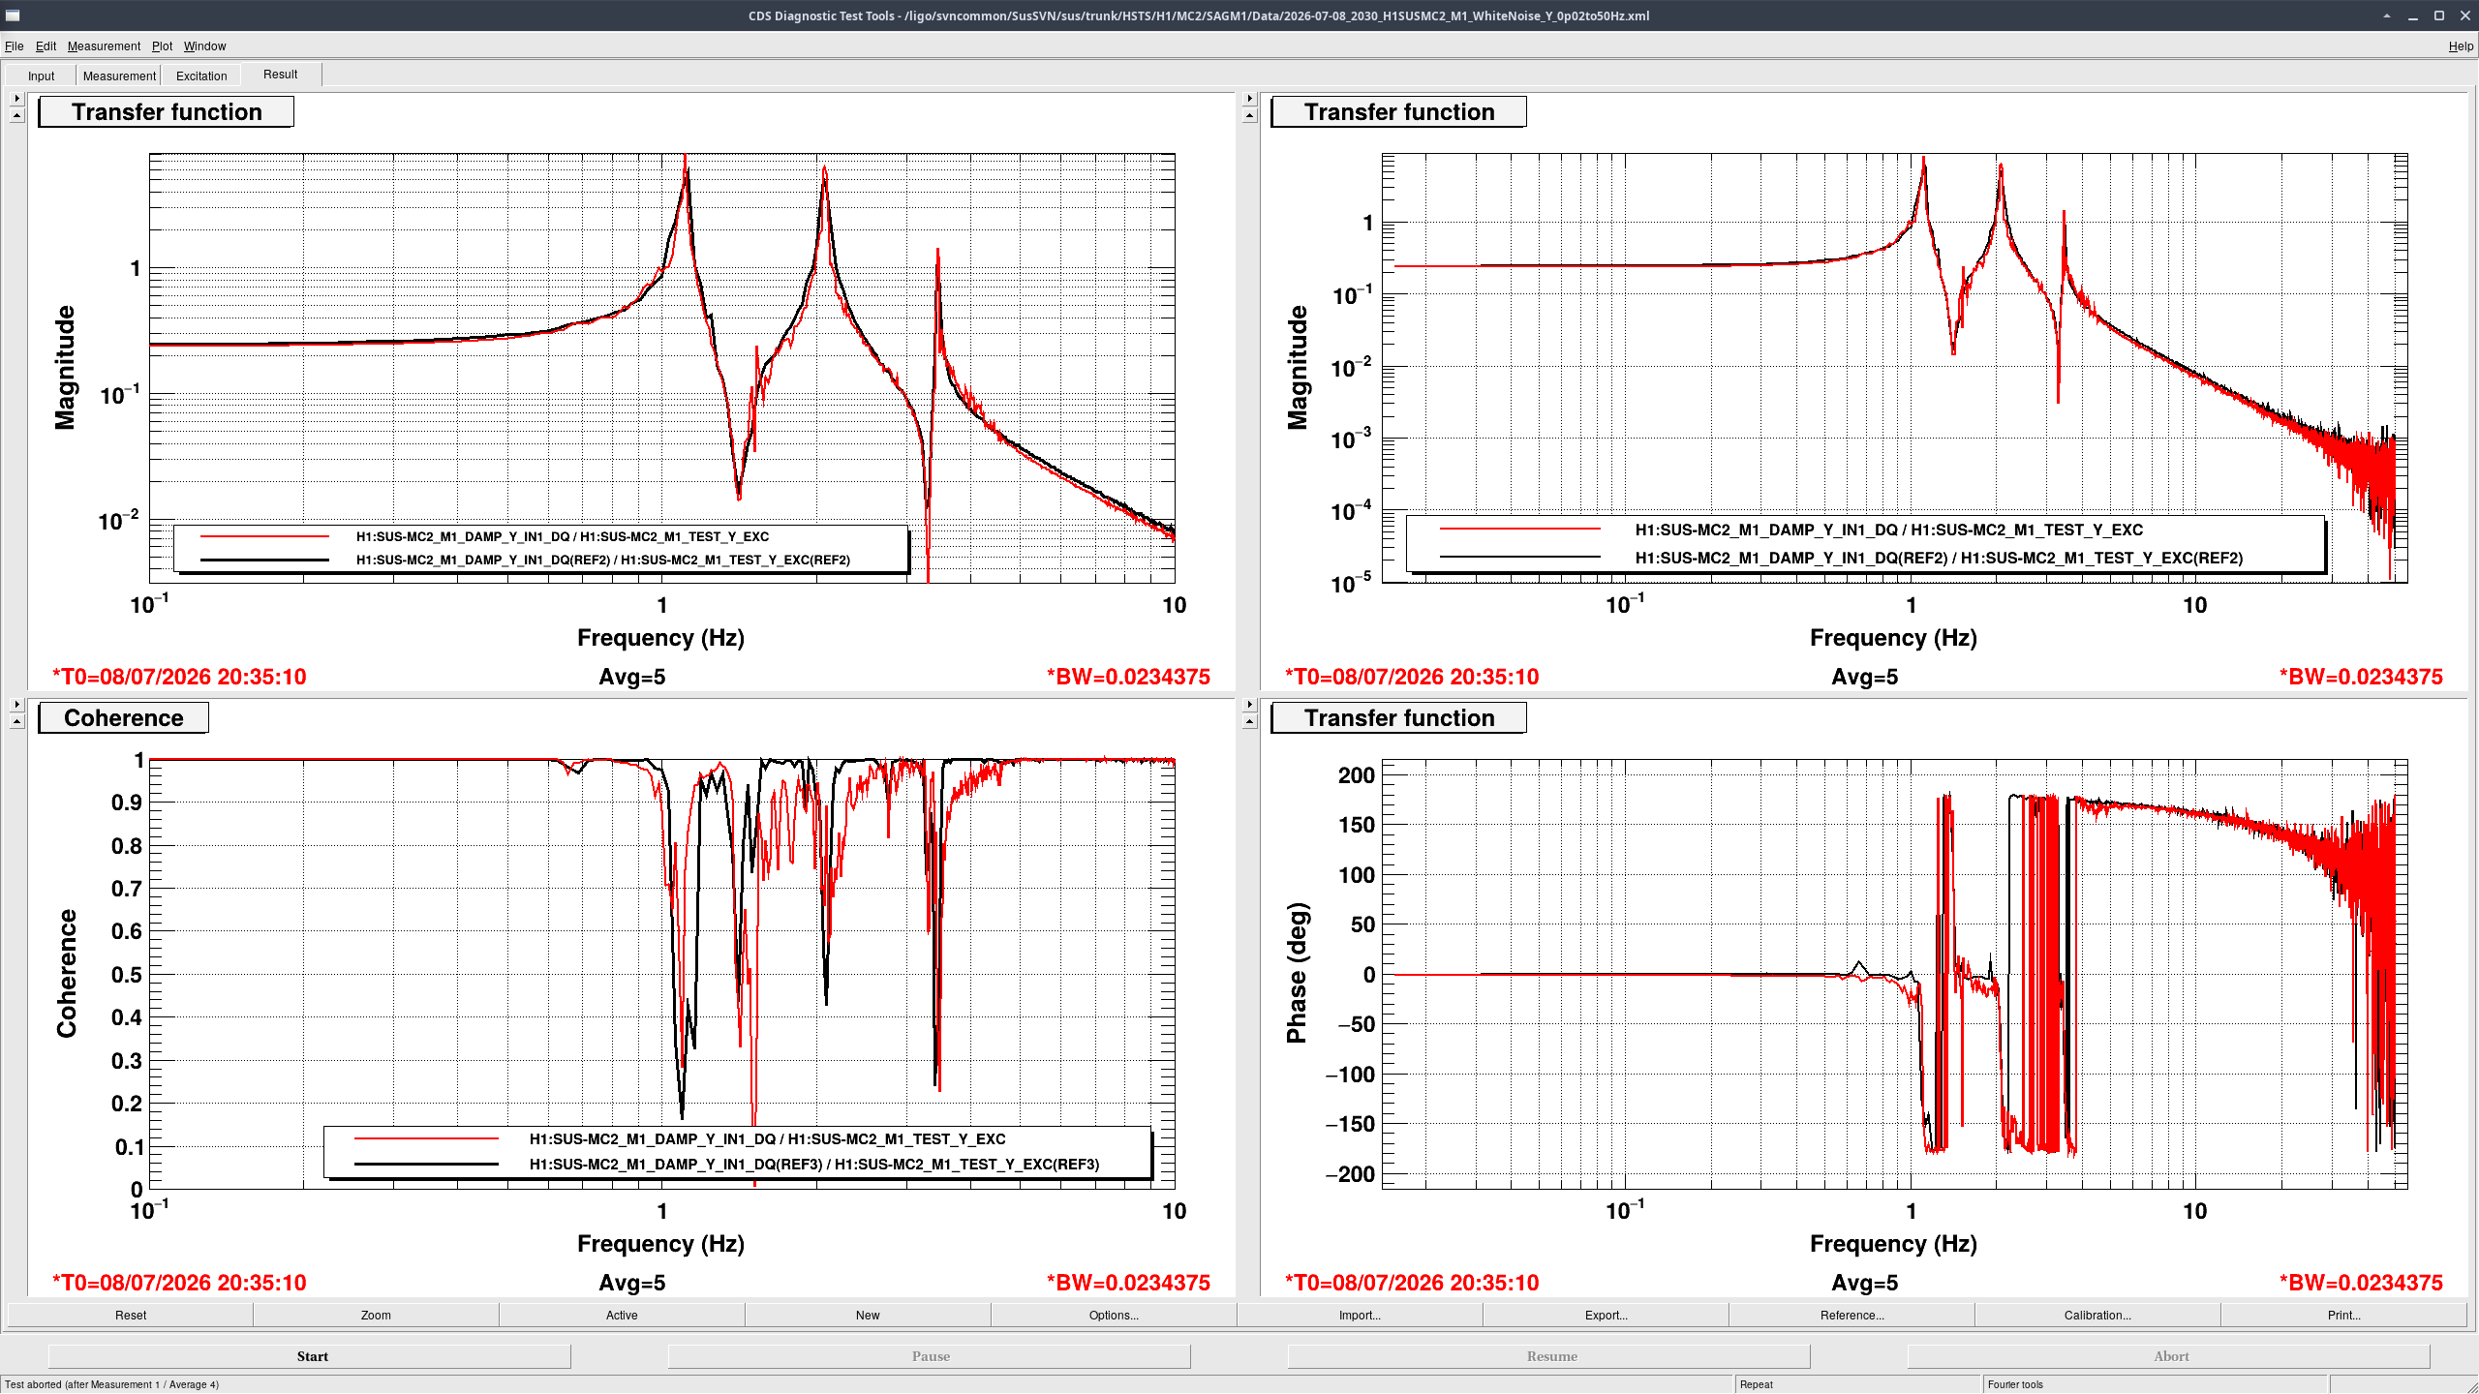Switch to the Excitation tab
The image size is (2479, 1394).
[201, 76]
